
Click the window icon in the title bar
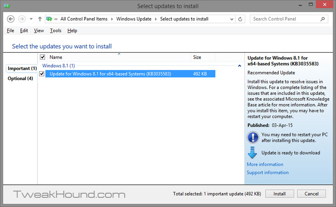pyautogui.click(x=7, y=6)
